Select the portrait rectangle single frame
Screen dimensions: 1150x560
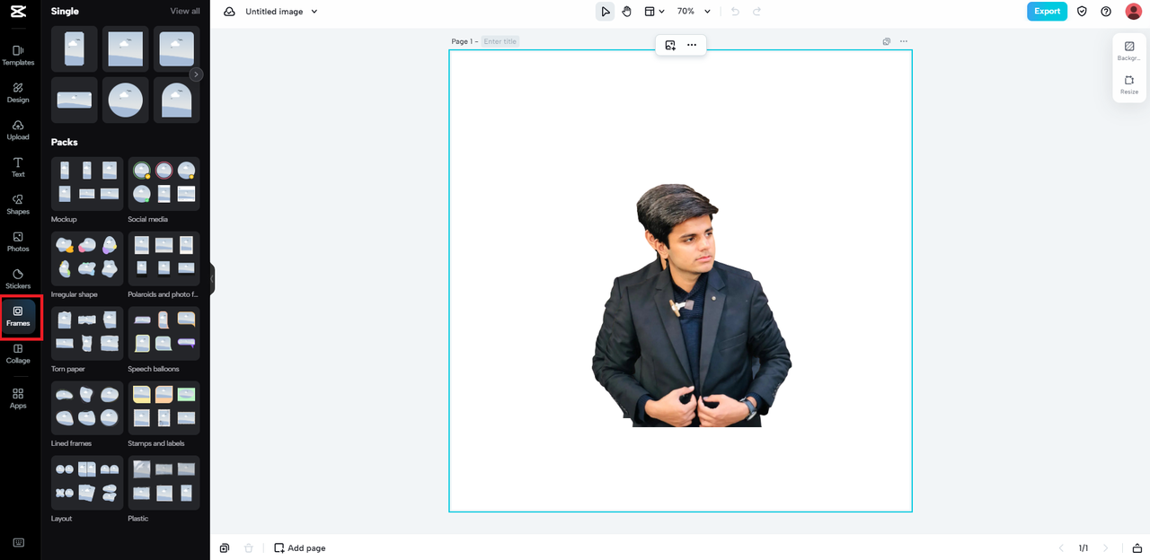click(75, 48)
